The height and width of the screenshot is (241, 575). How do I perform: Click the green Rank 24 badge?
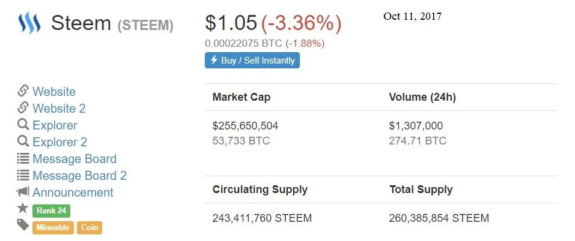[x=51, y=210]
